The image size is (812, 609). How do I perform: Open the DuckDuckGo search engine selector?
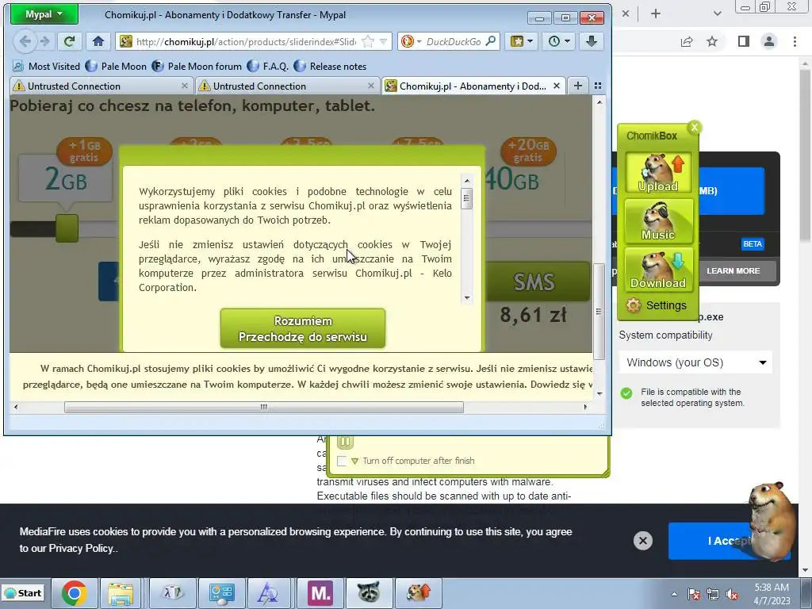tap(411, 41)
